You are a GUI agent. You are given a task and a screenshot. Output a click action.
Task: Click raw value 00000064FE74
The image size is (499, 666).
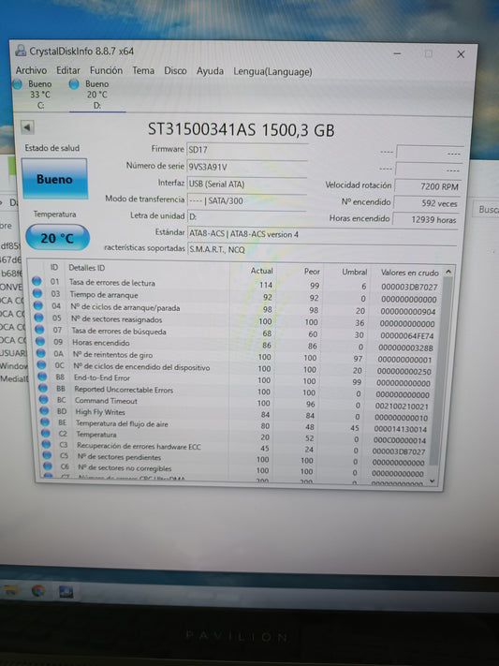tap(407, 336)
